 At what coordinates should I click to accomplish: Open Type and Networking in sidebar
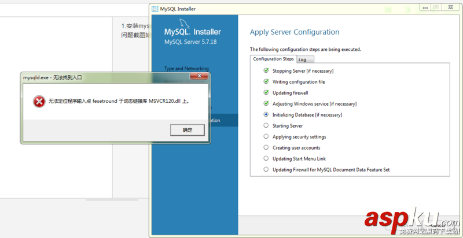coord(186,68)
